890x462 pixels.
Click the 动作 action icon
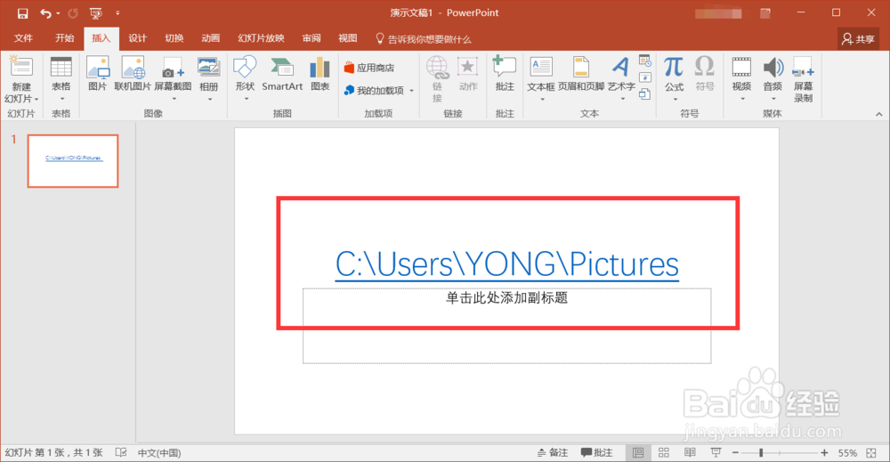(x=468, y=75)
